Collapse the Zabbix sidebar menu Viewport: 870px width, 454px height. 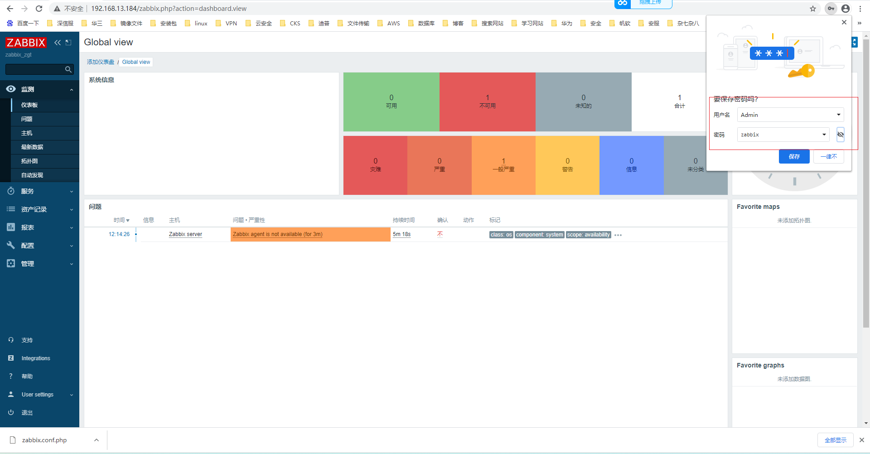(x=58, y=43)
